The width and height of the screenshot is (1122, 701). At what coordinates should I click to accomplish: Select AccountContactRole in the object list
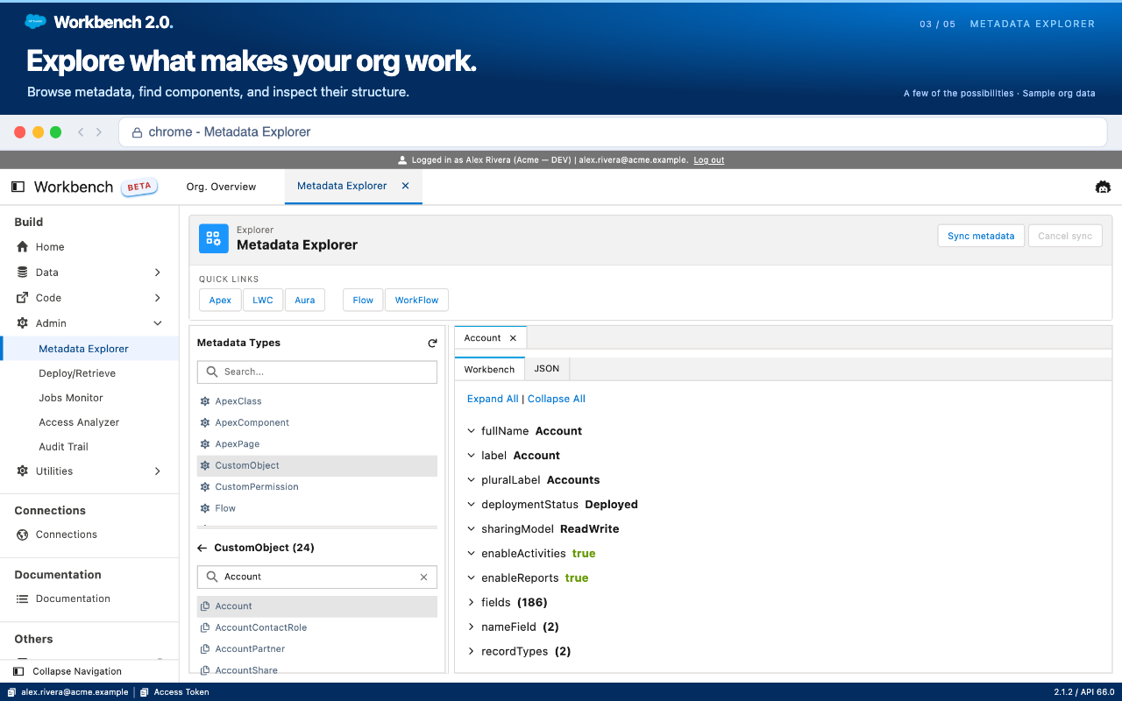[317, 627]
